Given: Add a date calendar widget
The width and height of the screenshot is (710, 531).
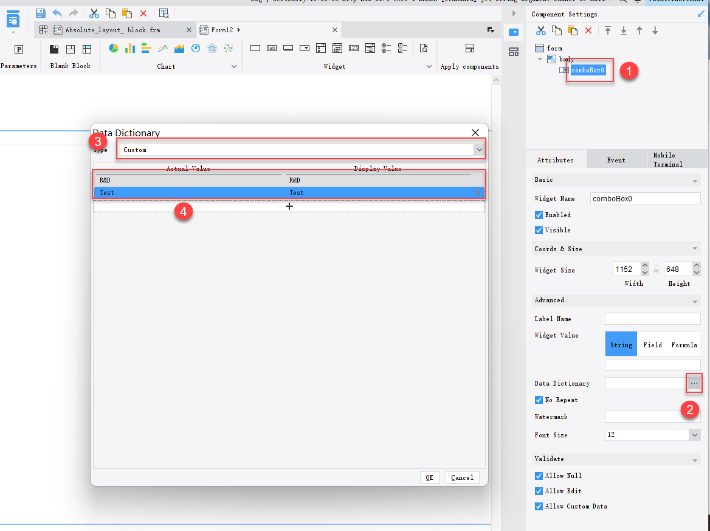Looking at the screenshot, I should pyautogui.click(x=337, y=48).
